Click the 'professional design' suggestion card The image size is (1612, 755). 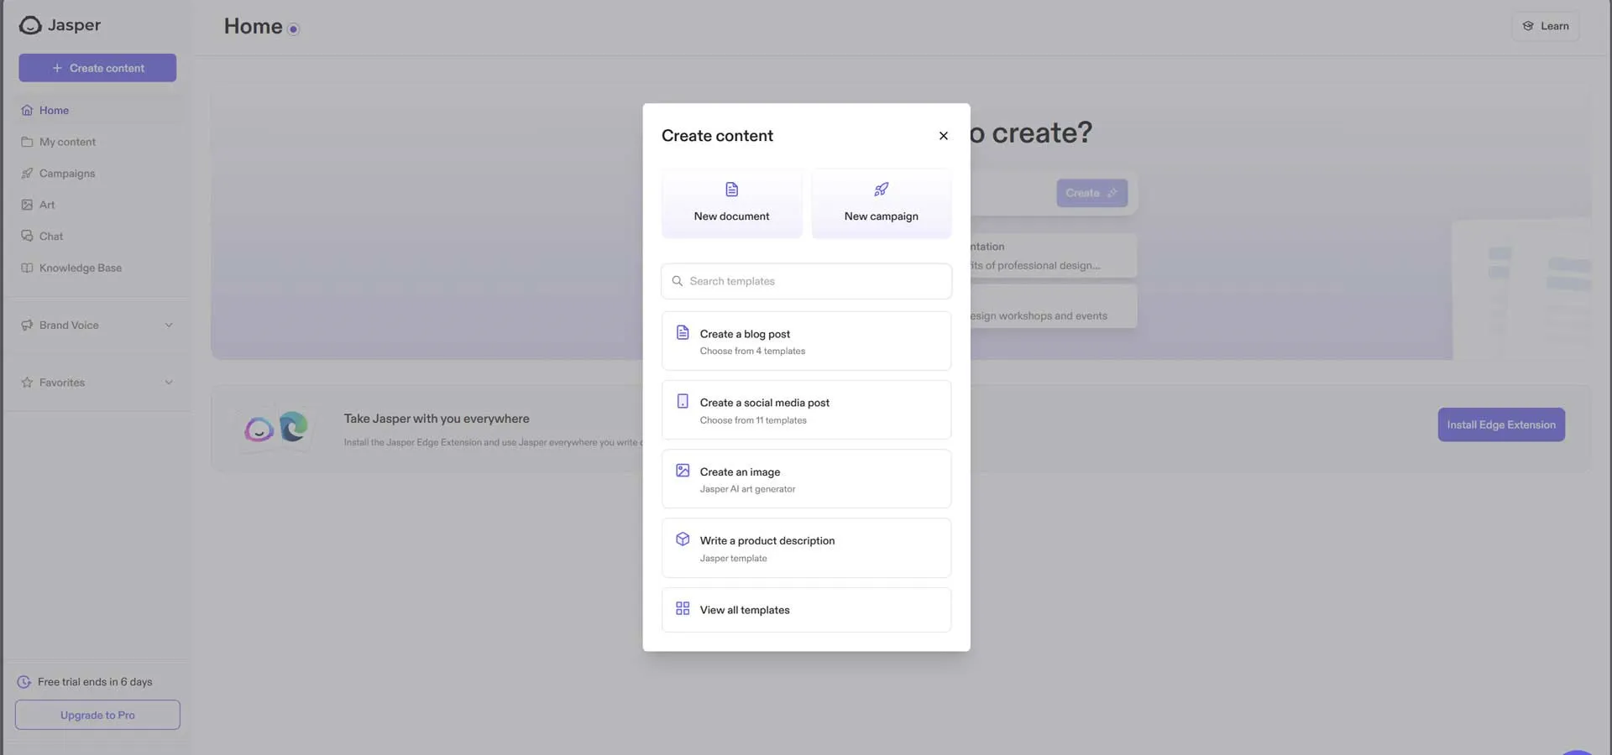tap(1054, 256)
